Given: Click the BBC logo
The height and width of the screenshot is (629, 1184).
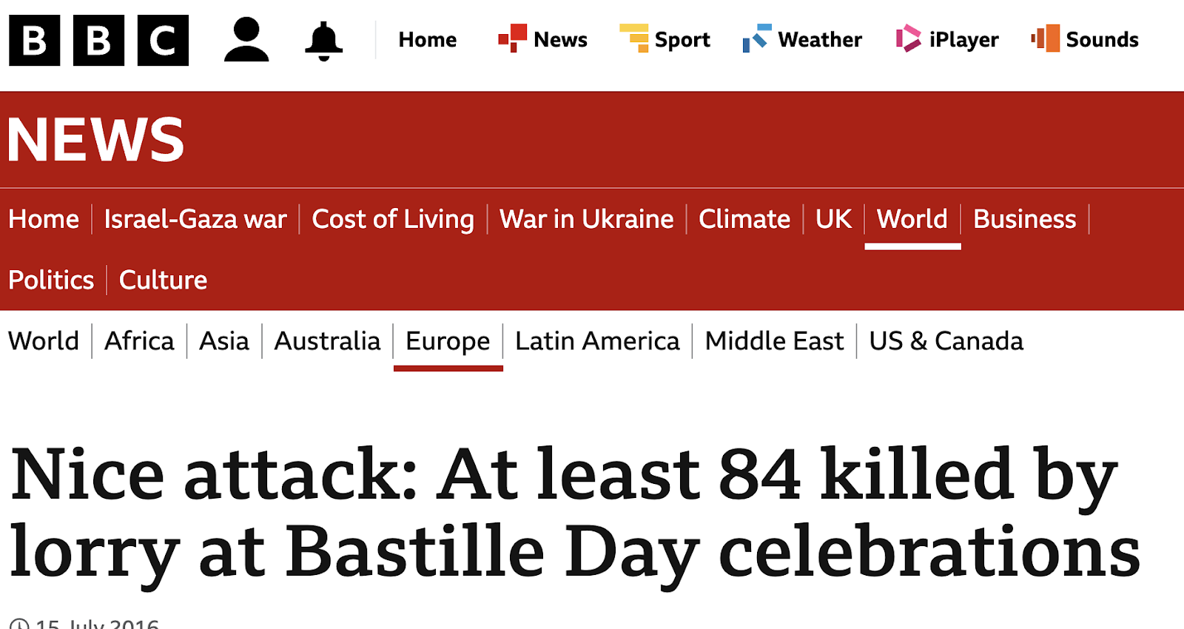Looking at the screenshot, I should 98,41.
